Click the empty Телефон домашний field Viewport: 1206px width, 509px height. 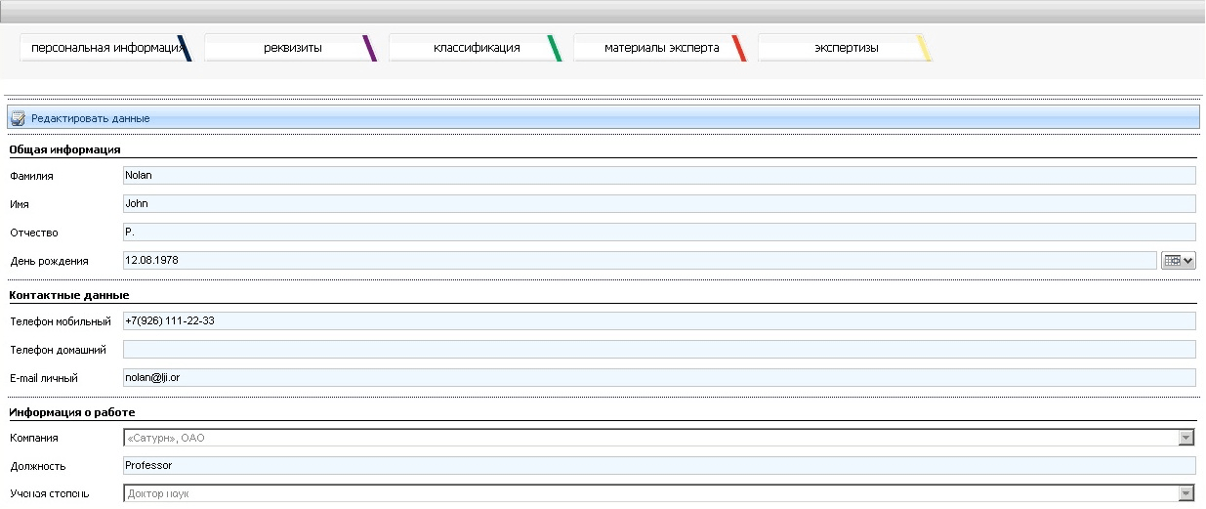click(x=659, y=350)
